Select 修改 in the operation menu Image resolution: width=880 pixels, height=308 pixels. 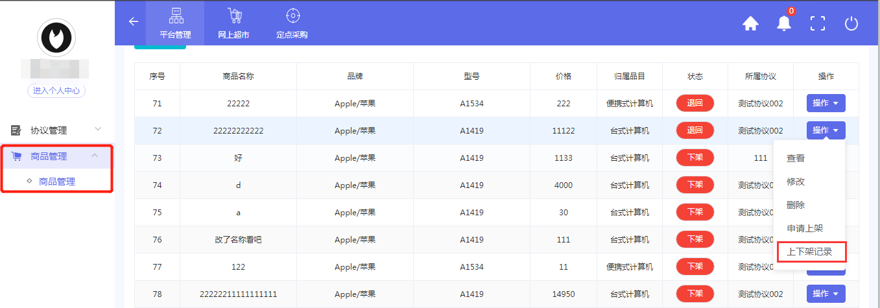click(796, 182)
